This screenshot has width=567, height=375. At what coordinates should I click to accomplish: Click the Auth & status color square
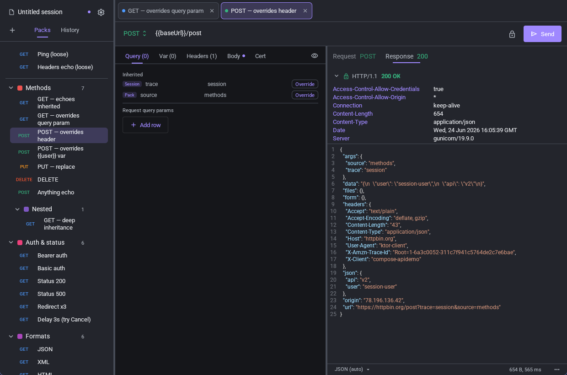pos(20,242)
